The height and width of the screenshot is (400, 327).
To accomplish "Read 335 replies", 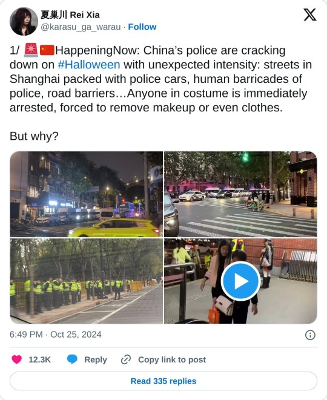I will 163,381.
